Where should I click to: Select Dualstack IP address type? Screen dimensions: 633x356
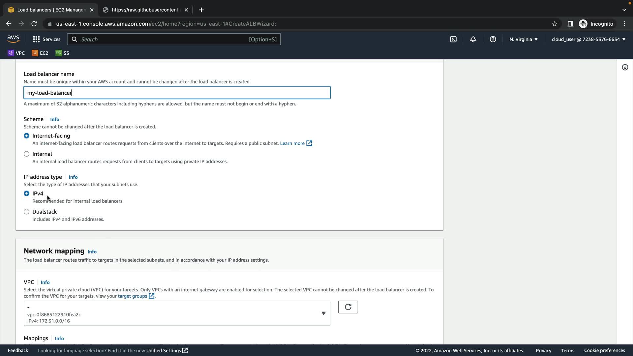27,212
